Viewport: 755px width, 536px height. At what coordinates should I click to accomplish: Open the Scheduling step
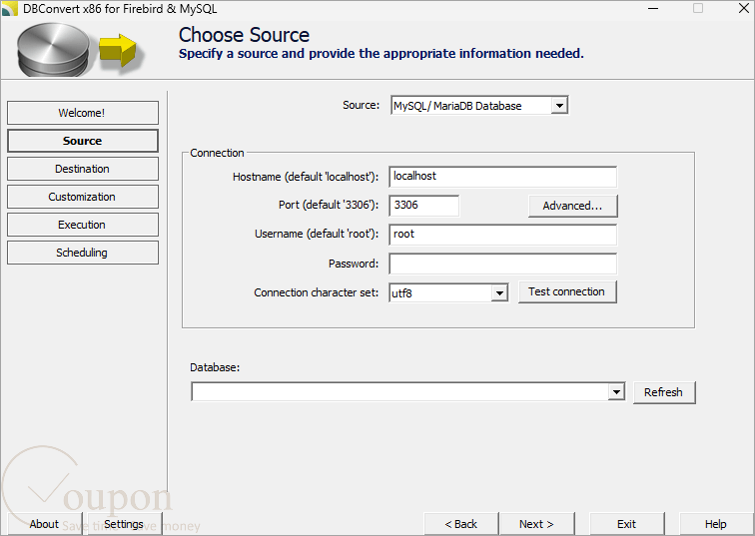82,253
